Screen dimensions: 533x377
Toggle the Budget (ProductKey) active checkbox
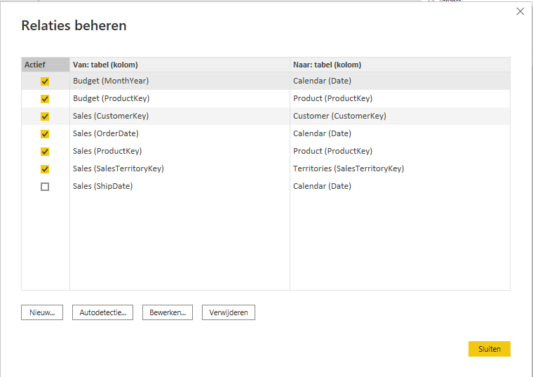tap(45, 99)
